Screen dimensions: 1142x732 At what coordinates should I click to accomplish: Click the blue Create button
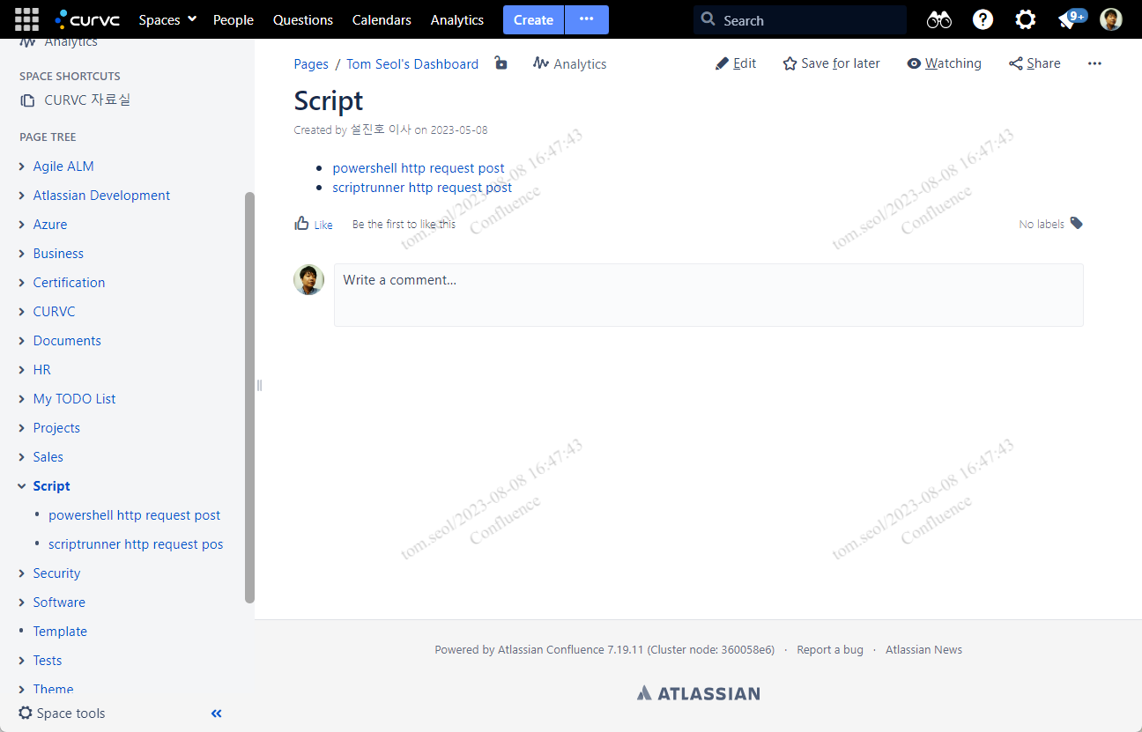(x=533, y=19)
